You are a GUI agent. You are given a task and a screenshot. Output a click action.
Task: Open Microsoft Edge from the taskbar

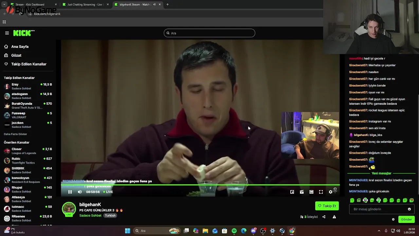(x=244, y=231)
